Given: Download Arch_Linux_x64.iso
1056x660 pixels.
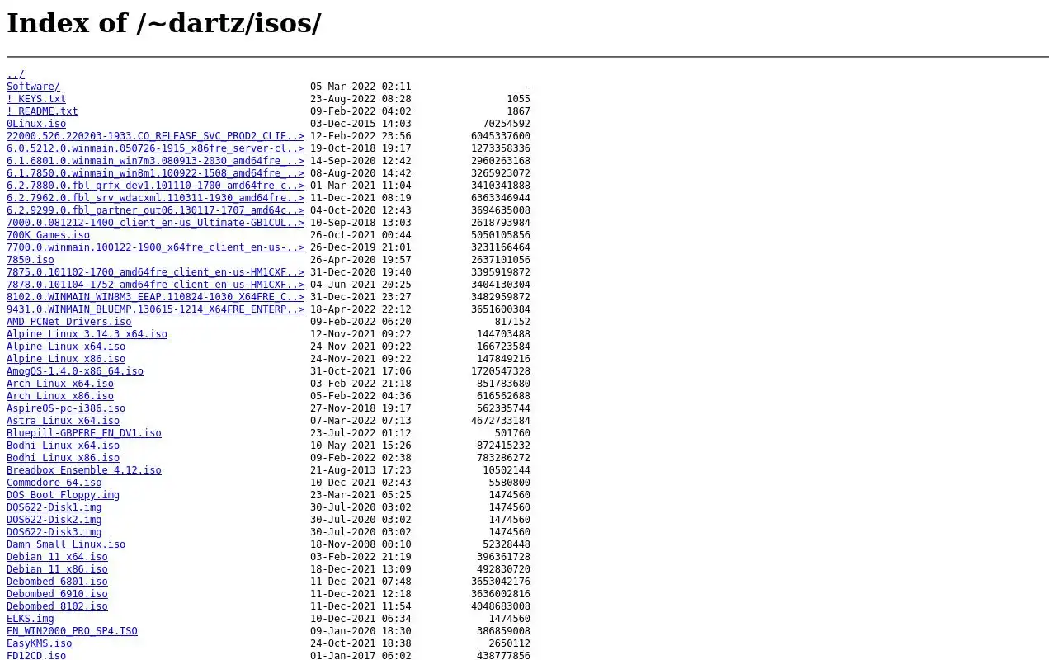Looking at the screenshot, I should (x=60, y=384).
